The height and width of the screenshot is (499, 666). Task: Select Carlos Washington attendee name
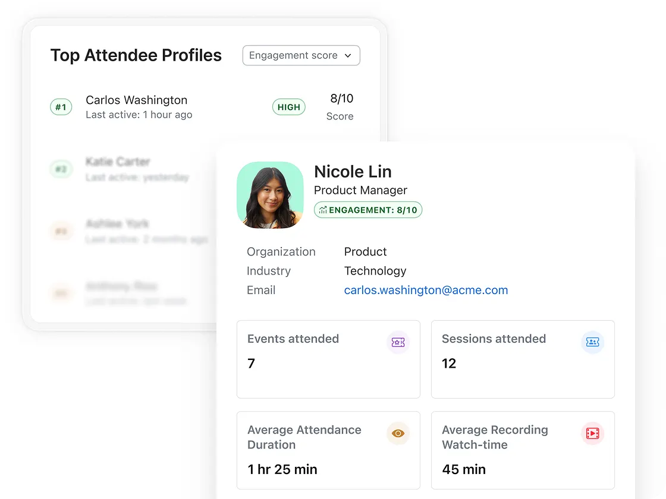coord(136,100)
